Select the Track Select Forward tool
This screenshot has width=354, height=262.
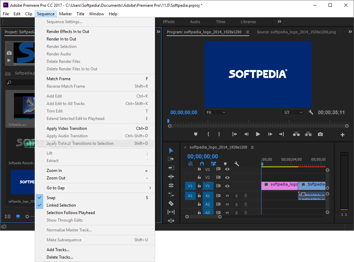(171, 159)
